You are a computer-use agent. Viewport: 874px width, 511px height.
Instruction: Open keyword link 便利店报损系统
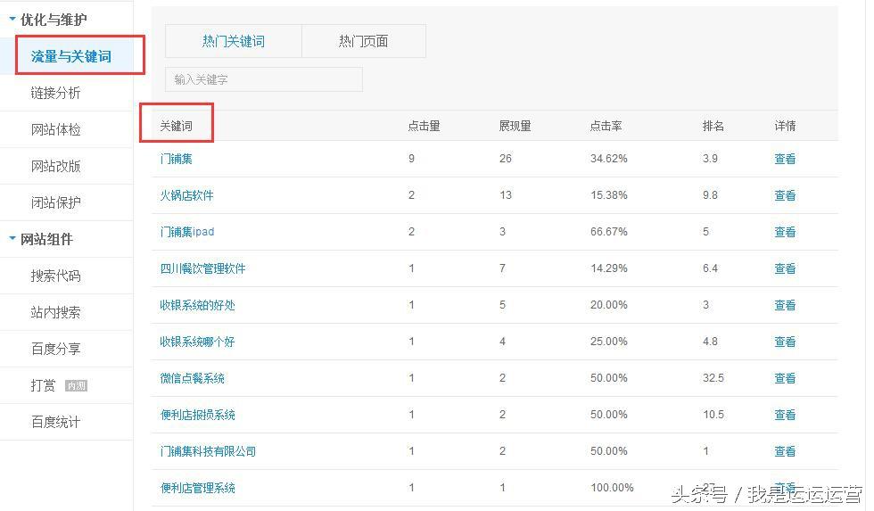pyautogui.click(x=197, y=416)
